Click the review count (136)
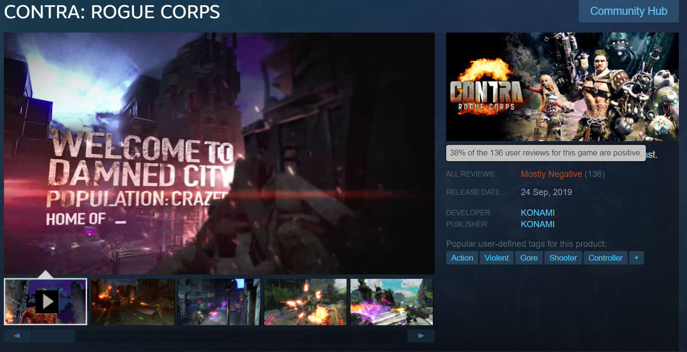The width and height of the screenshot is (687, 352). pos(595,174)
